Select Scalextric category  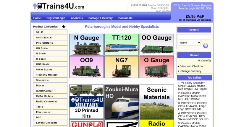(x=50, y=80)
